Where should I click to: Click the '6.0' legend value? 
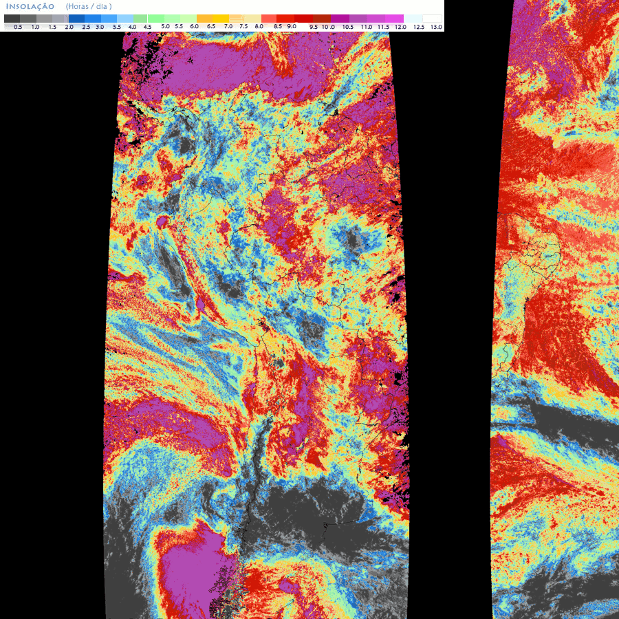point(195,26)
